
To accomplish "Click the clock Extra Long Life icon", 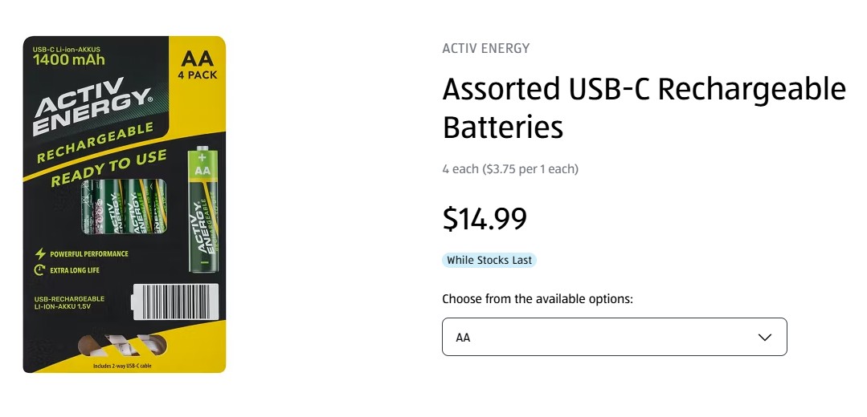I will point(39,270).
